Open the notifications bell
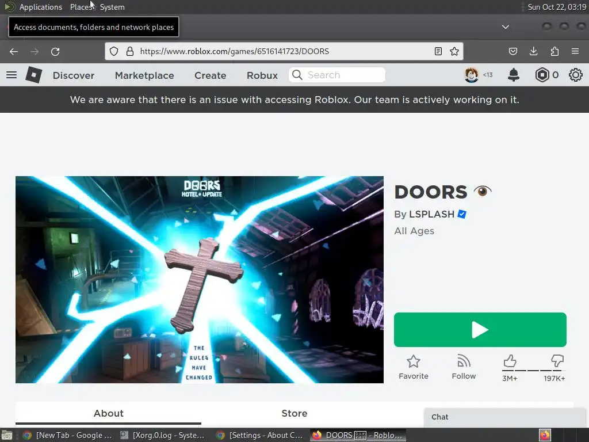 click(514, 75)
